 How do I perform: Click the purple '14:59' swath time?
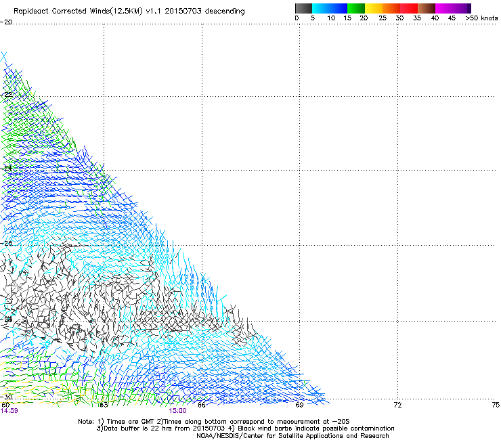(9, 411)
